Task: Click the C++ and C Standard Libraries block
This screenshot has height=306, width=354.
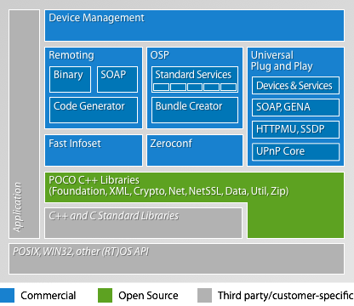Action: [x=144, y=223]
